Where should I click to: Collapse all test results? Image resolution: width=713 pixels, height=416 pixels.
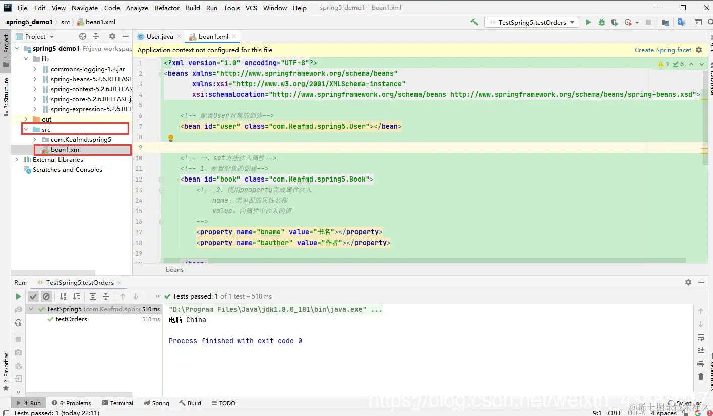pos(106,296)
